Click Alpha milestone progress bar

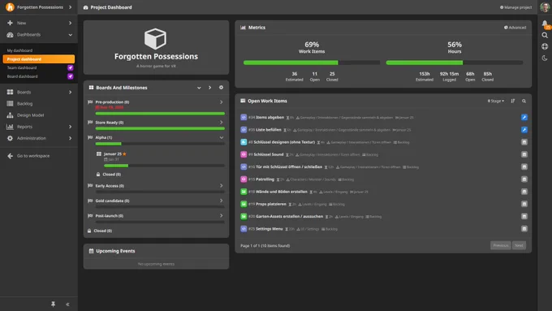pos(160,144)
